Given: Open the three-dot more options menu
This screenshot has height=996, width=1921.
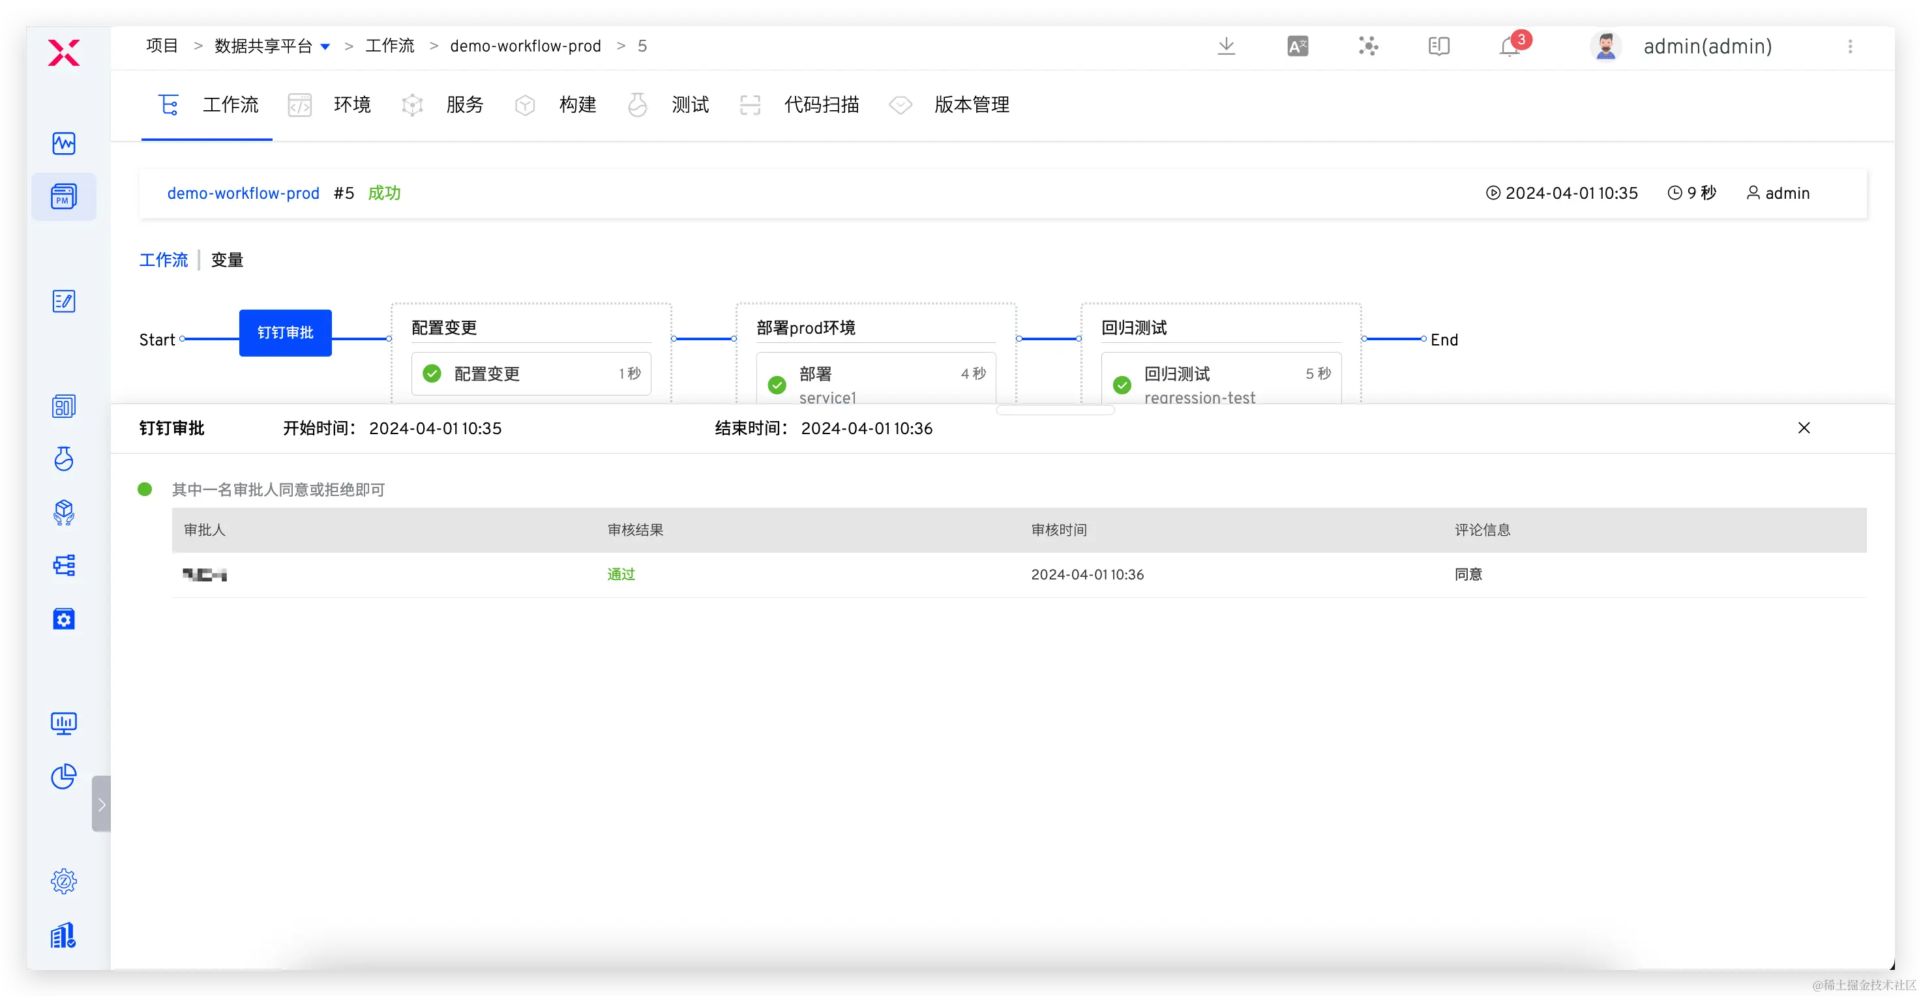Looking at the screenshot, I should coord(1849,46).
